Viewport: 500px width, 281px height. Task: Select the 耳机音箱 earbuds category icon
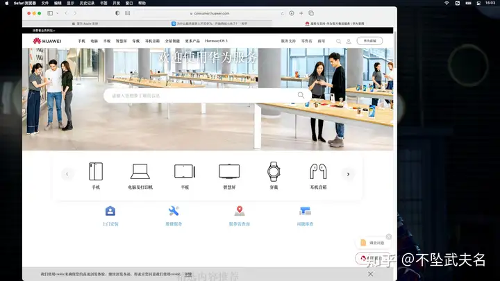(x=318, y=171)
